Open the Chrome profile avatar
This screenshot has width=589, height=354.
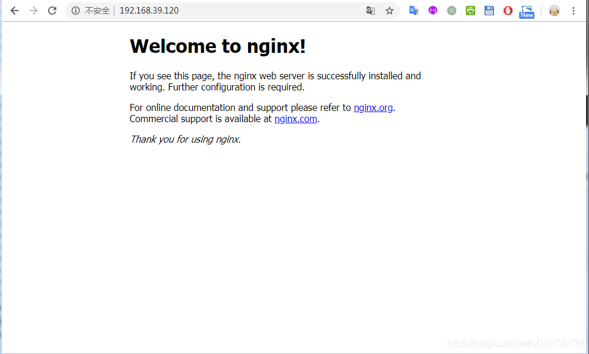pyautogui.click(x=554, y=11)
